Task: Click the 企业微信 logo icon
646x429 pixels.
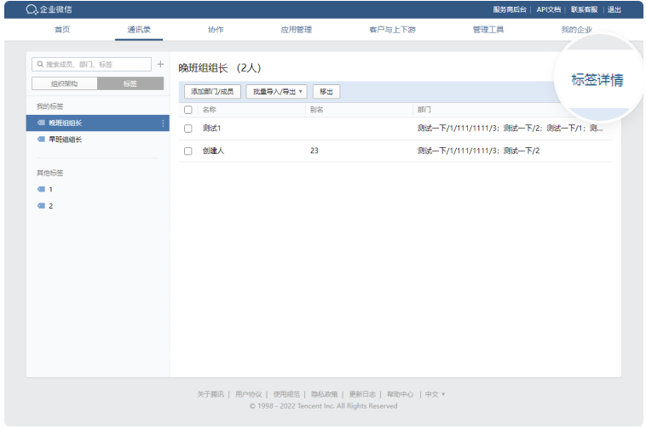Action: click(32, 9)
